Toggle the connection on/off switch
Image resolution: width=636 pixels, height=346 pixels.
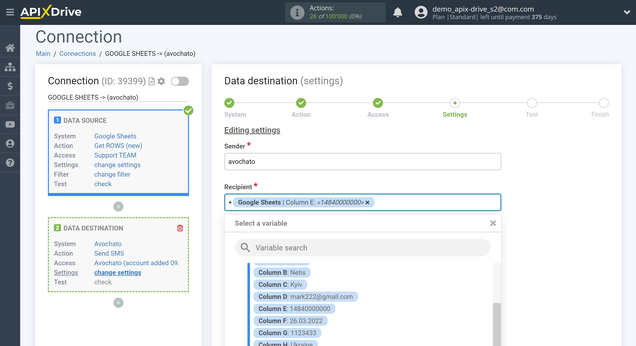[x=180, y=81]
